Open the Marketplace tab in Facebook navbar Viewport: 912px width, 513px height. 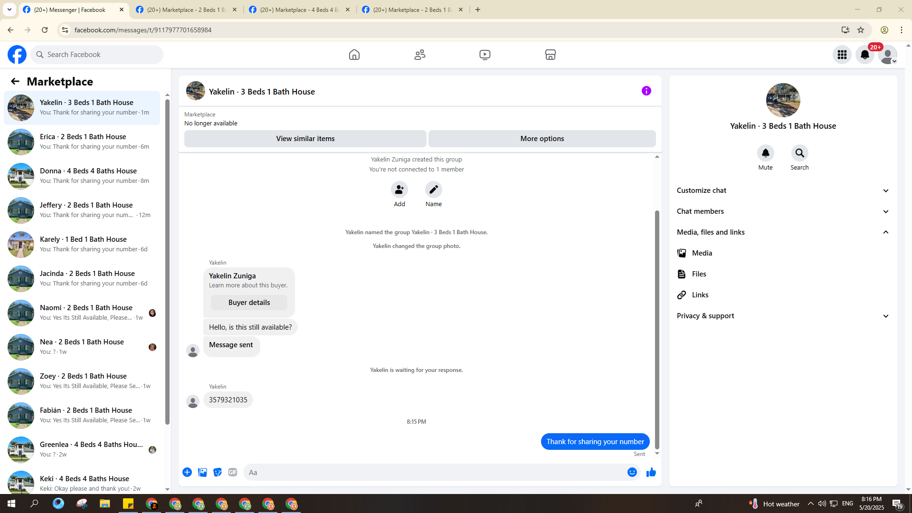point(550,55)
